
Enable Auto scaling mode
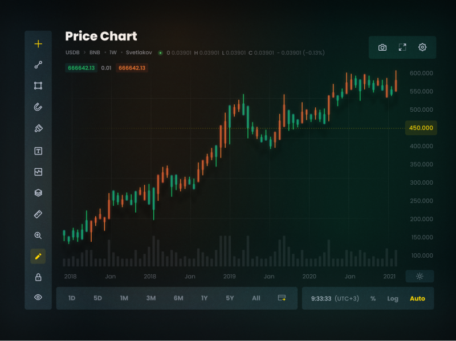click(x=418, y=298)
